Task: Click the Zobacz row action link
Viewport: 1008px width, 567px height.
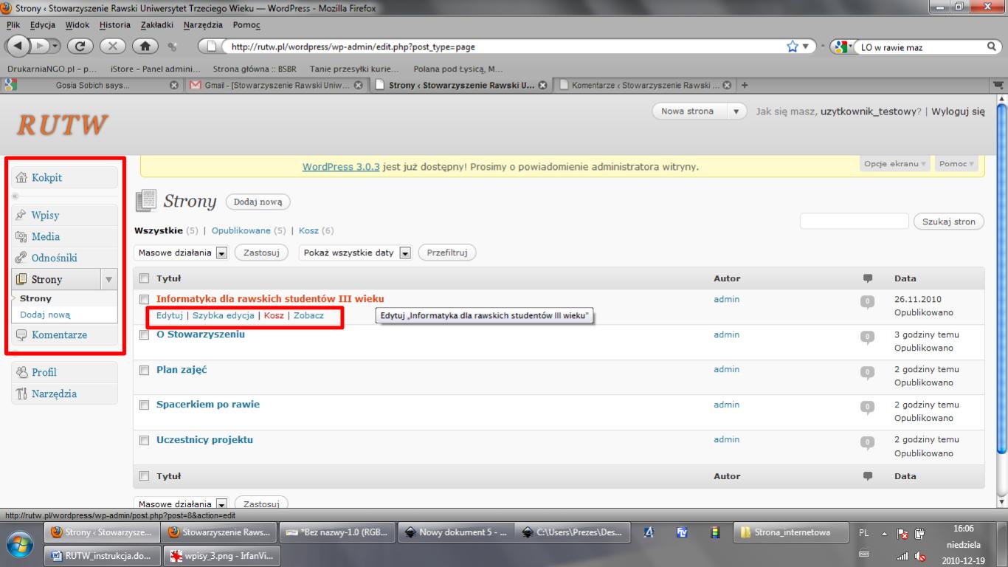Action: tap(308, 315)
